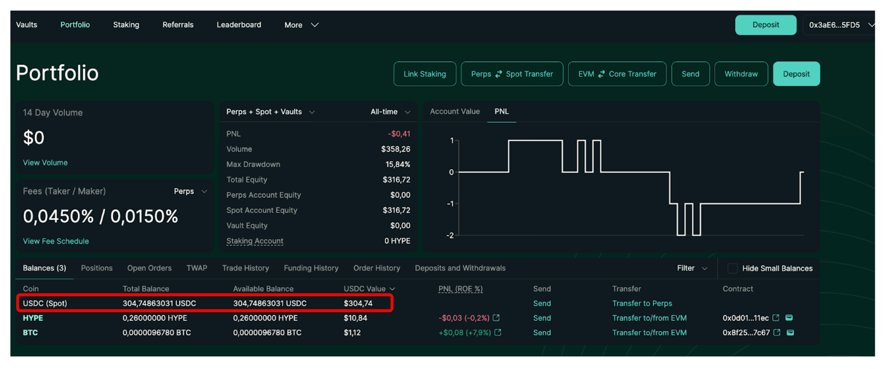Open external link for HYPE contract 0x0d01...11ec
The width and height of the screenshot is (889, 369).
tap(776, 318)
